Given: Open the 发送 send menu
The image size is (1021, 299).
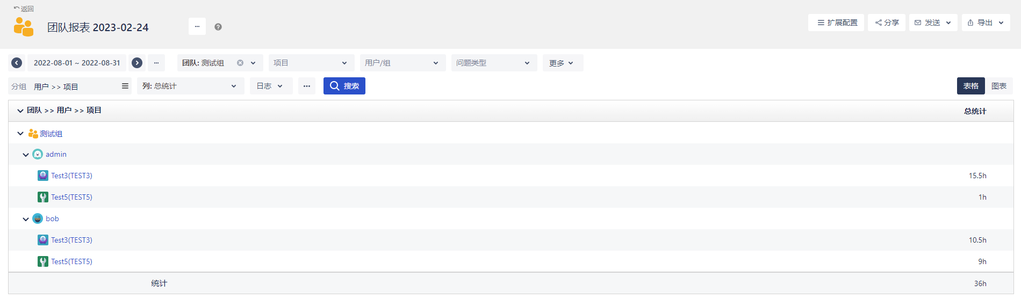Looking at the screenshot, I should (x=933, y=23).
